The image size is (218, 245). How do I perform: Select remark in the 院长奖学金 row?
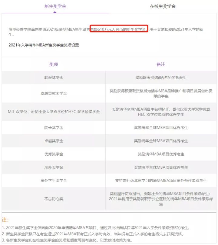161,128
